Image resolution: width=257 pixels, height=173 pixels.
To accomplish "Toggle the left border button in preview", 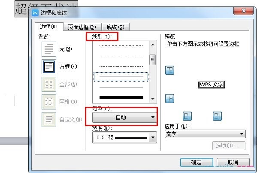I will point(187,116).
